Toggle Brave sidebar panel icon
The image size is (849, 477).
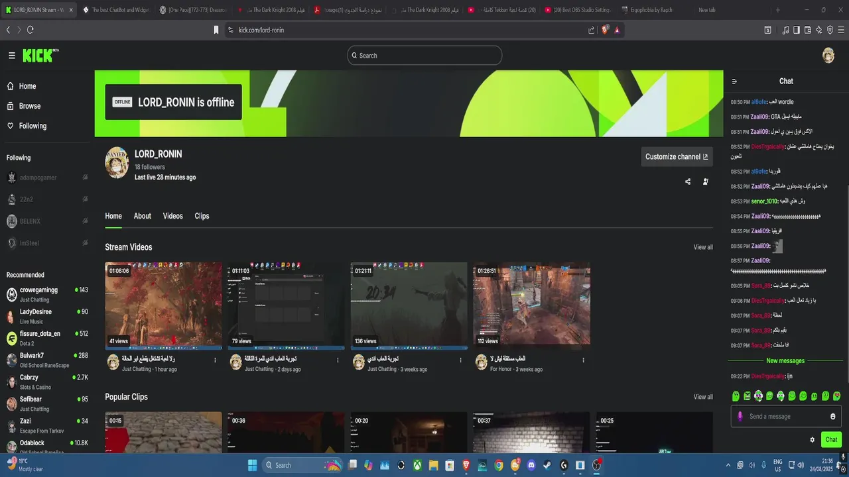pyautogui.click(x=797, y=30)
